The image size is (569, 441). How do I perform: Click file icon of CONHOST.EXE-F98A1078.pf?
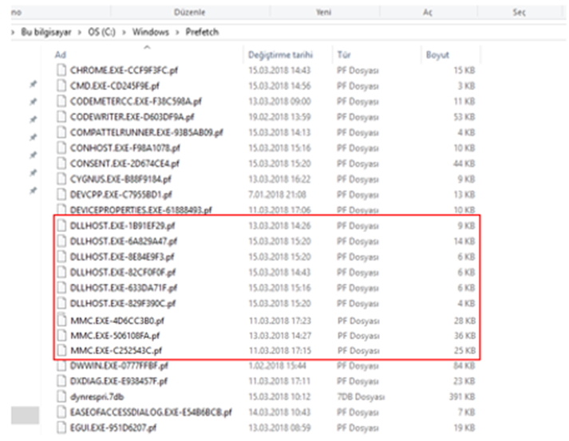pos(61,148)
